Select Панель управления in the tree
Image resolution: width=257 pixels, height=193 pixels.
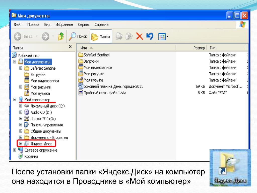click(x=46, y=125)
